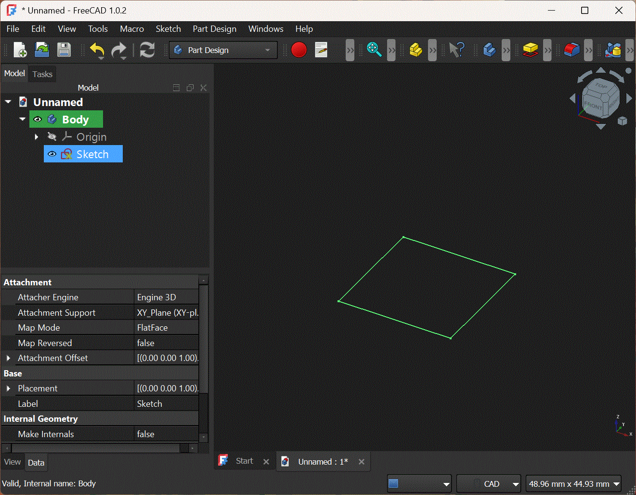Click the Open document icon
Viewport: 636px width, 495px height.
tap(42, 50)
